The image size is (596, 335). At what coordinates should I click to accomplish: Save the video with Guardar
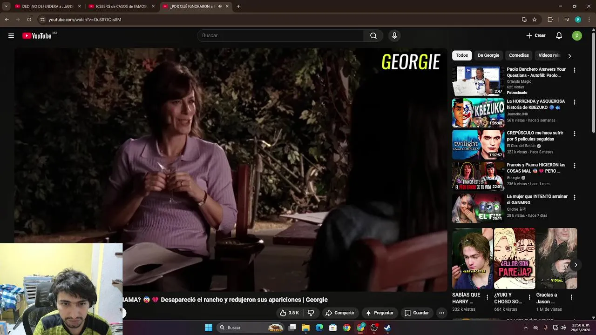[416, 313]
